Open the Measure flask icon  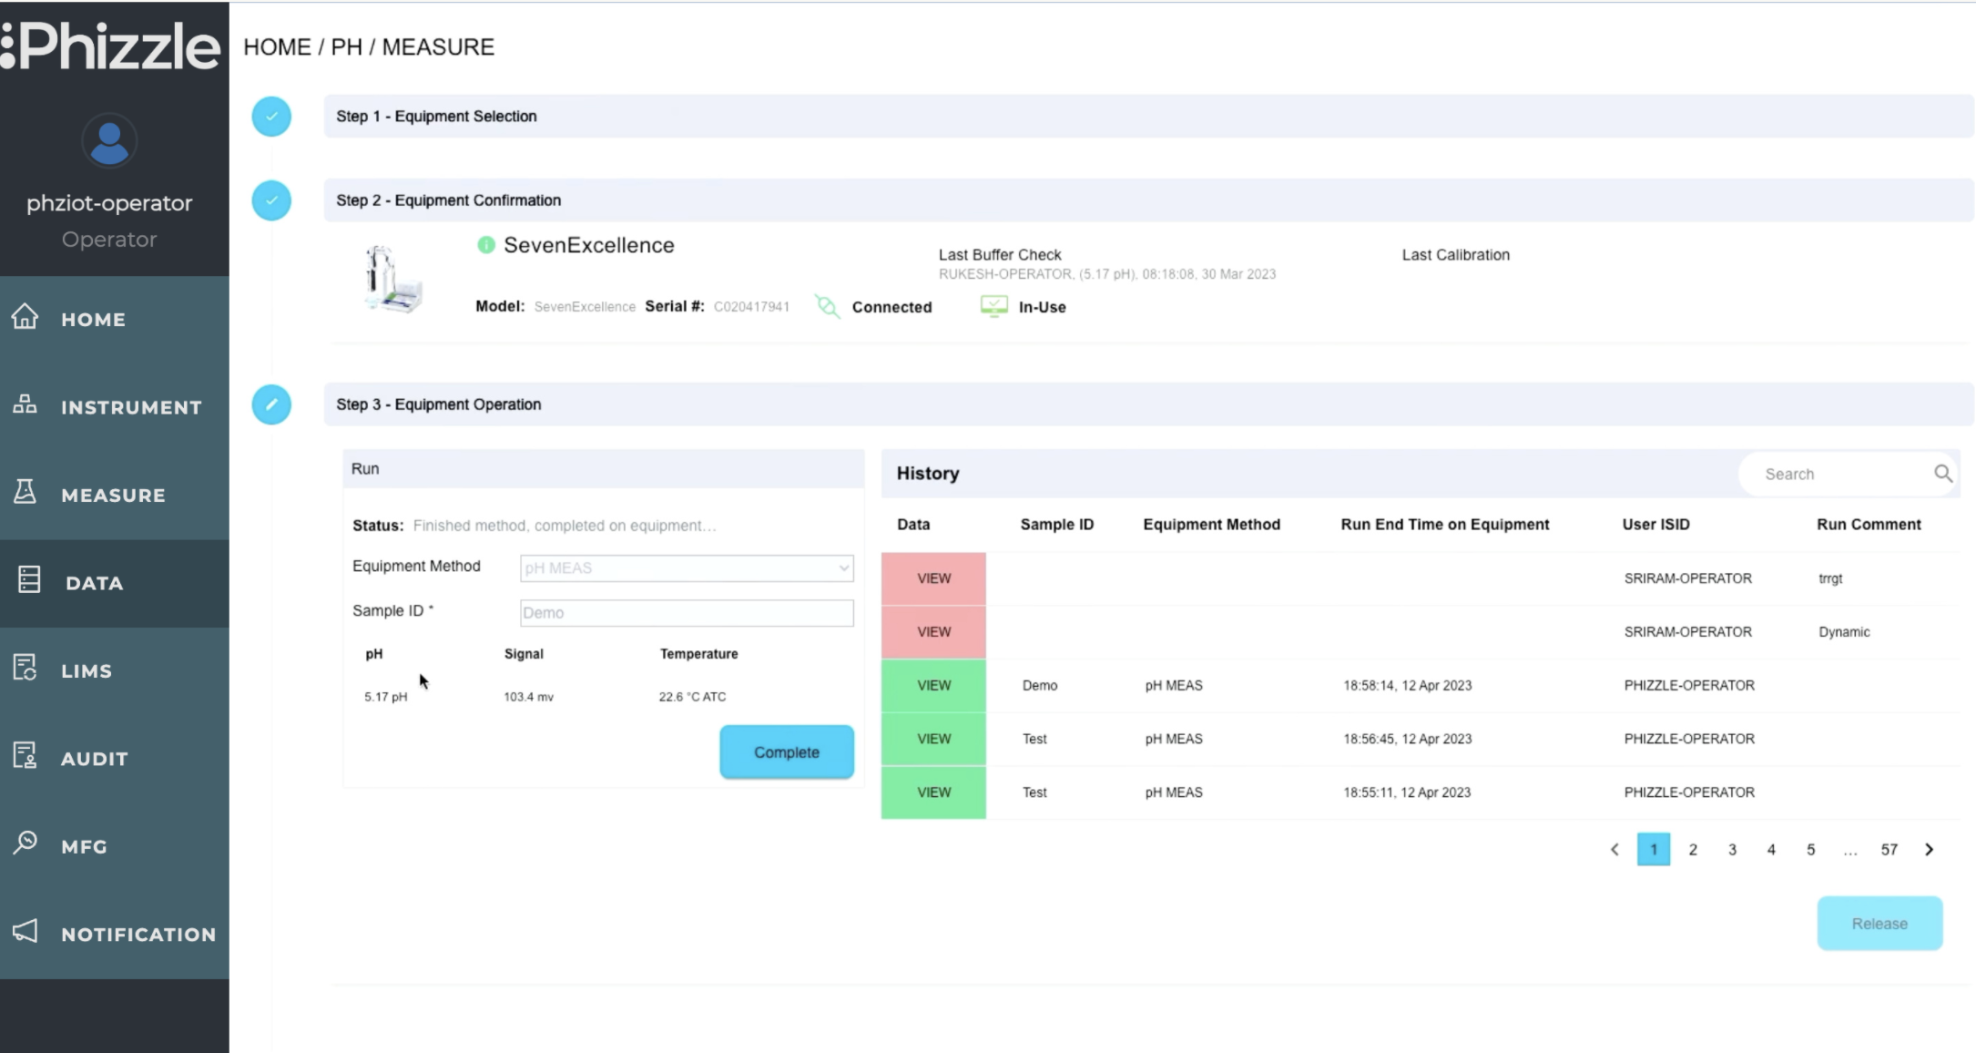(x=25, y=491)
